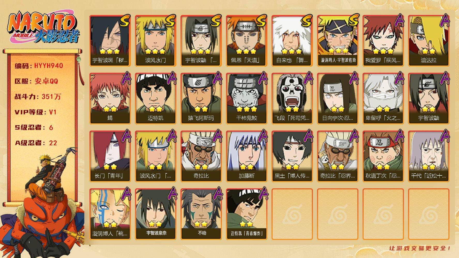This screenshot has height=258, width=459.
Task: Open the 宇智波泉奈 ninja card
Action: (x=155, y=214)
